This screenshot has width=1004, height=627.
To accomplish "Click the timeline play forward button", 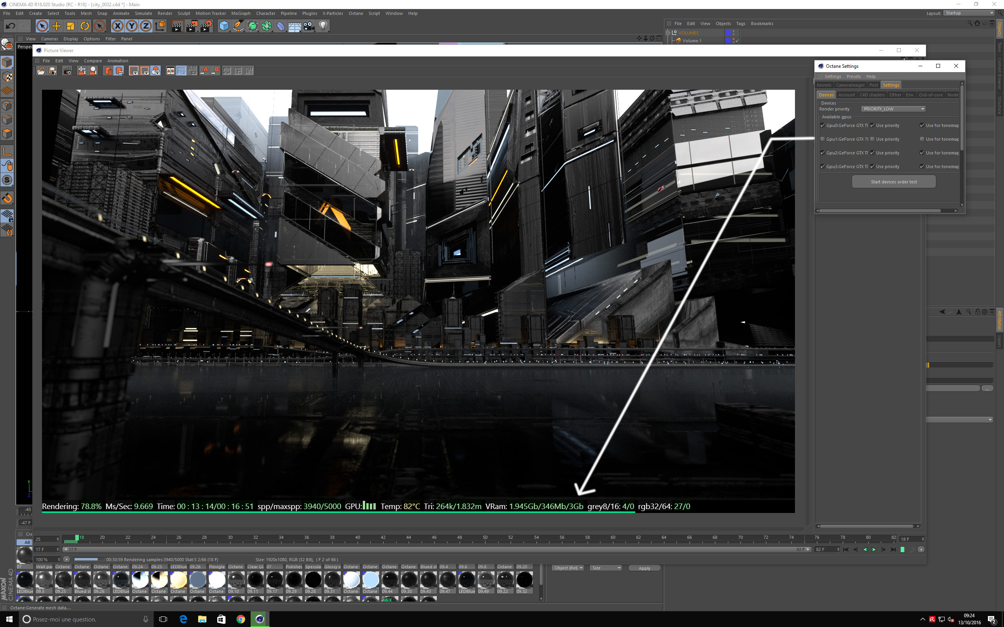I will click(x=874, y=549).
